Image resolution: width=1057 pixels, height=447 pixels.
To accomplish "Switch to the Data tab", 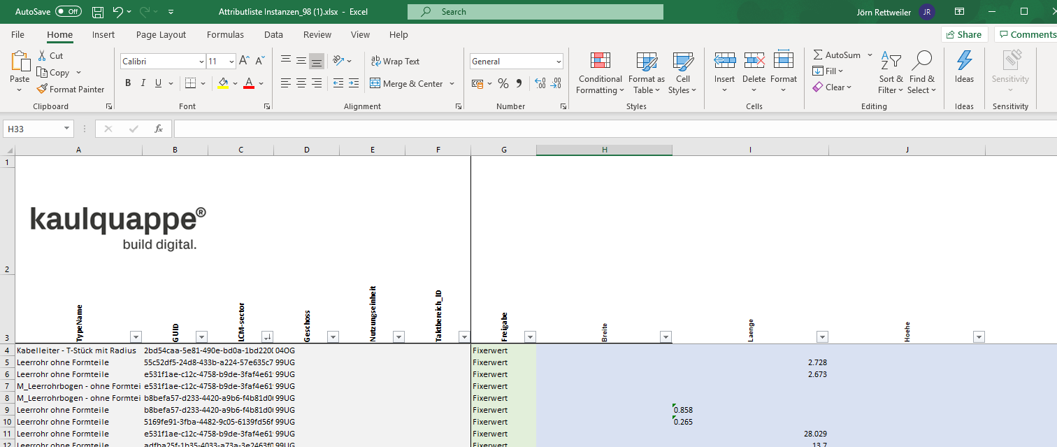I will point(273,34).
